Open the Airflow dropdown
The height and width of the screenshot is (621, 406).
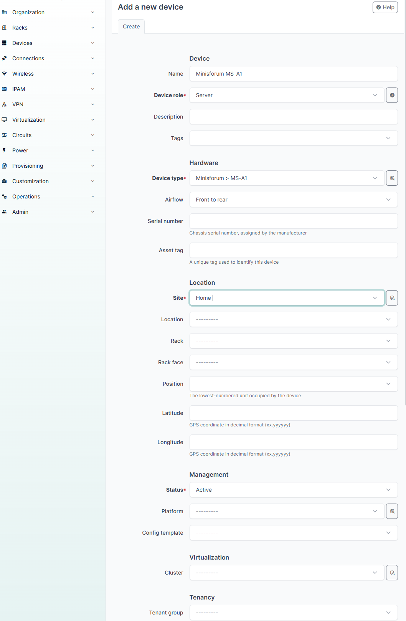[293, 200]
